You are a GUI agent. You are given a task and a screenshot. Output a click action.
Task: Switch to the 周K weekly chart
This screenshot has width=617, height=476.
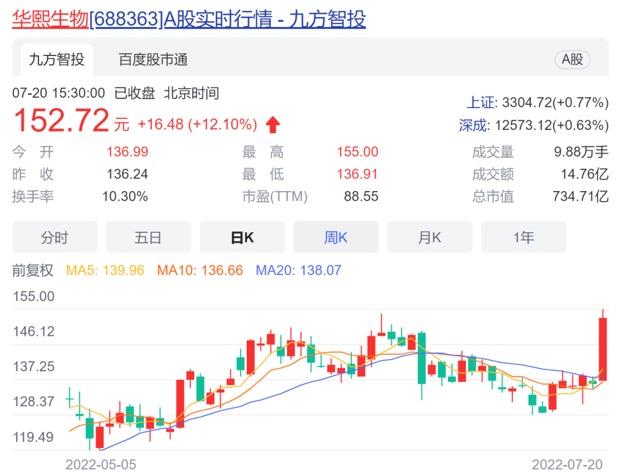coord(336,237)
